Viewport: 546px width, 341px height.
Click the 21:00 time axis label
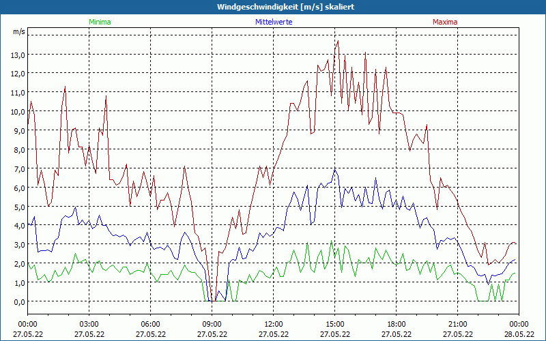[457, 325]
